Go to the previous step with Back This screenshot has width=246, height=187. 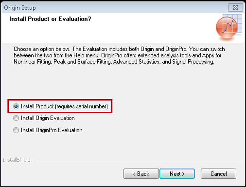[x=141, y=174]
